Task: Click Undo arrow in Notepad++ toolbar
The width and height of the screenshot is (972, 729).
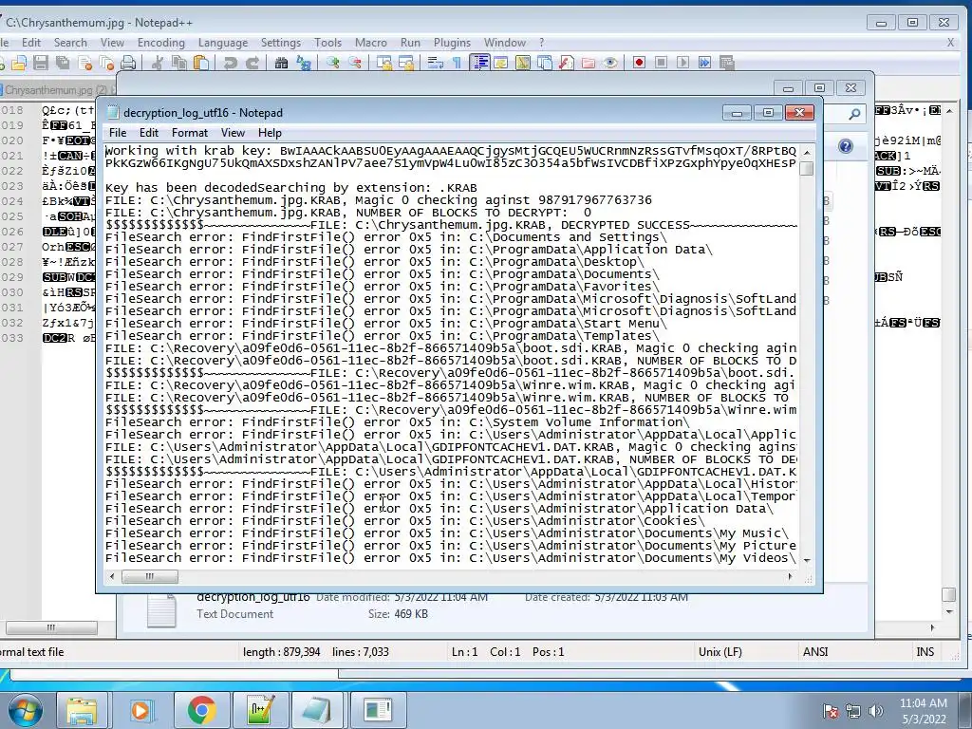Action: pyautogui.click(x=230, y=63)
